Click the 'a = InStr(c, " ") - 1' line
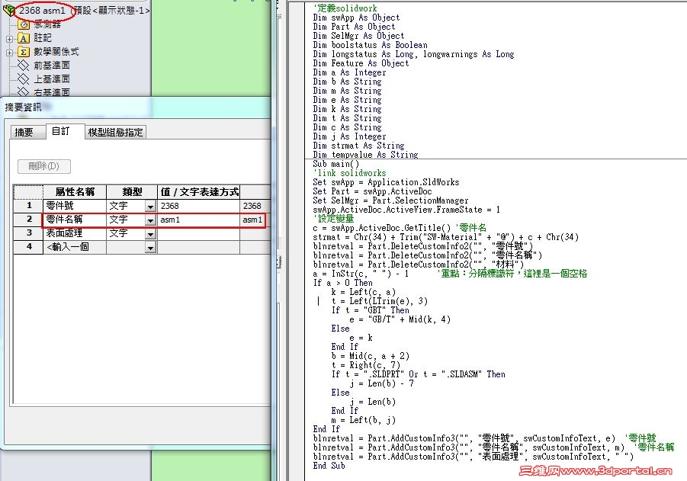The height and width of the screenshot is (481, 687). pos(361,274)
